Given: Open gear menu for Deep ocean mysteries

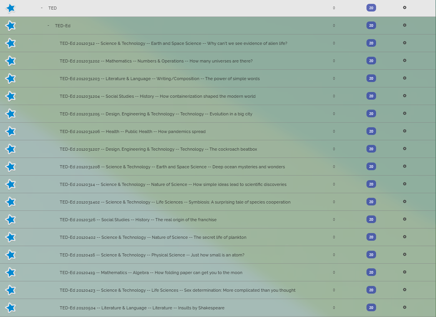Looking at the screenshot, I should coord(405,166).
